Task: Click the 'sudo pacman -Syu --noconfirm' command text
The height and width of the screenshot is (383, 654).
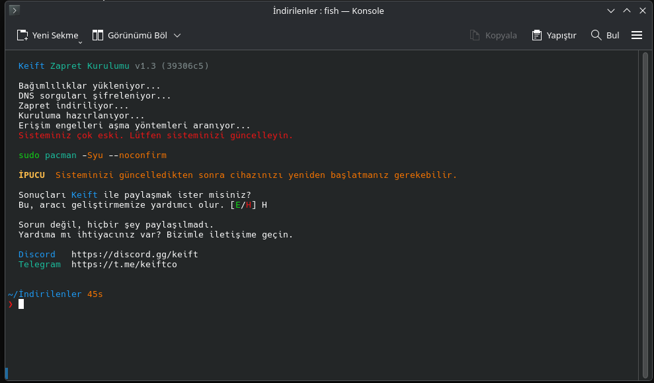Action: [x=93, y=155]
